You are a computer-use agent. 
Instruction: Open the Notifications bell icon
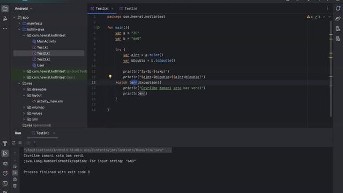tap(338, 9)
